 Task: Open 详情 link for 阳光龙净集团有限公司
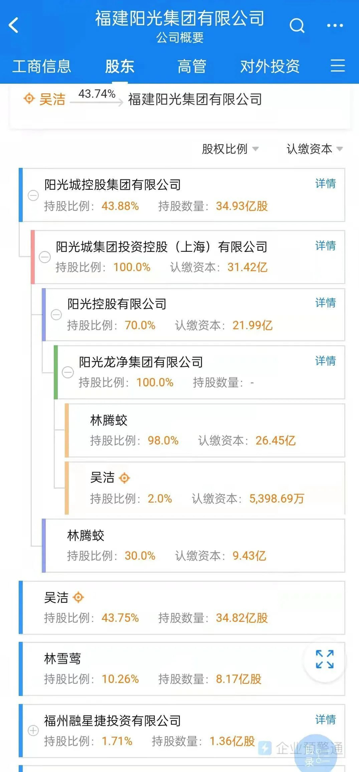[325, 361]
